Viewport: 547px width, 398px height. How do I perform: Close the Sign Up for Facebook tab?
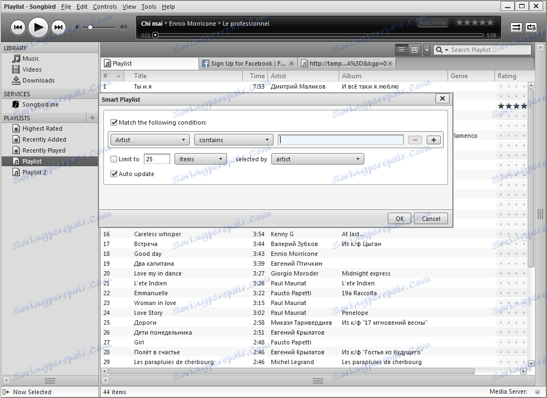coord(292,63)
